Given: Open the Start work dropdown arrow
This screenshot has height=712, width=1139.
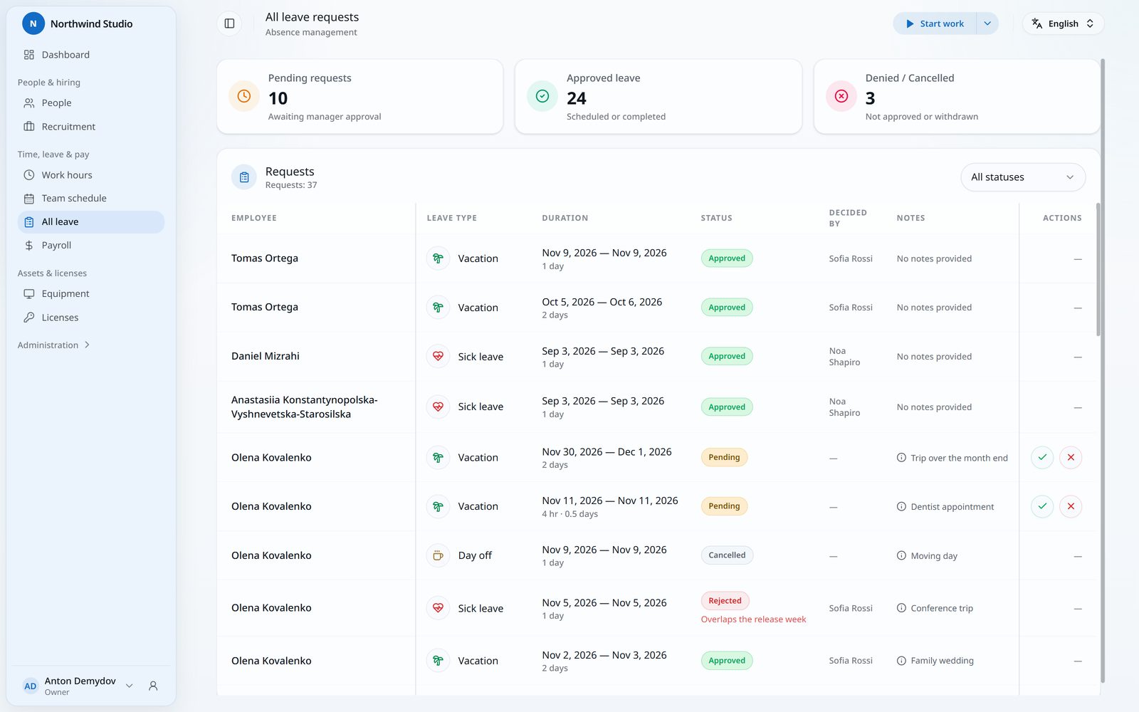Looking at the screenshot, I should (987, 23).
